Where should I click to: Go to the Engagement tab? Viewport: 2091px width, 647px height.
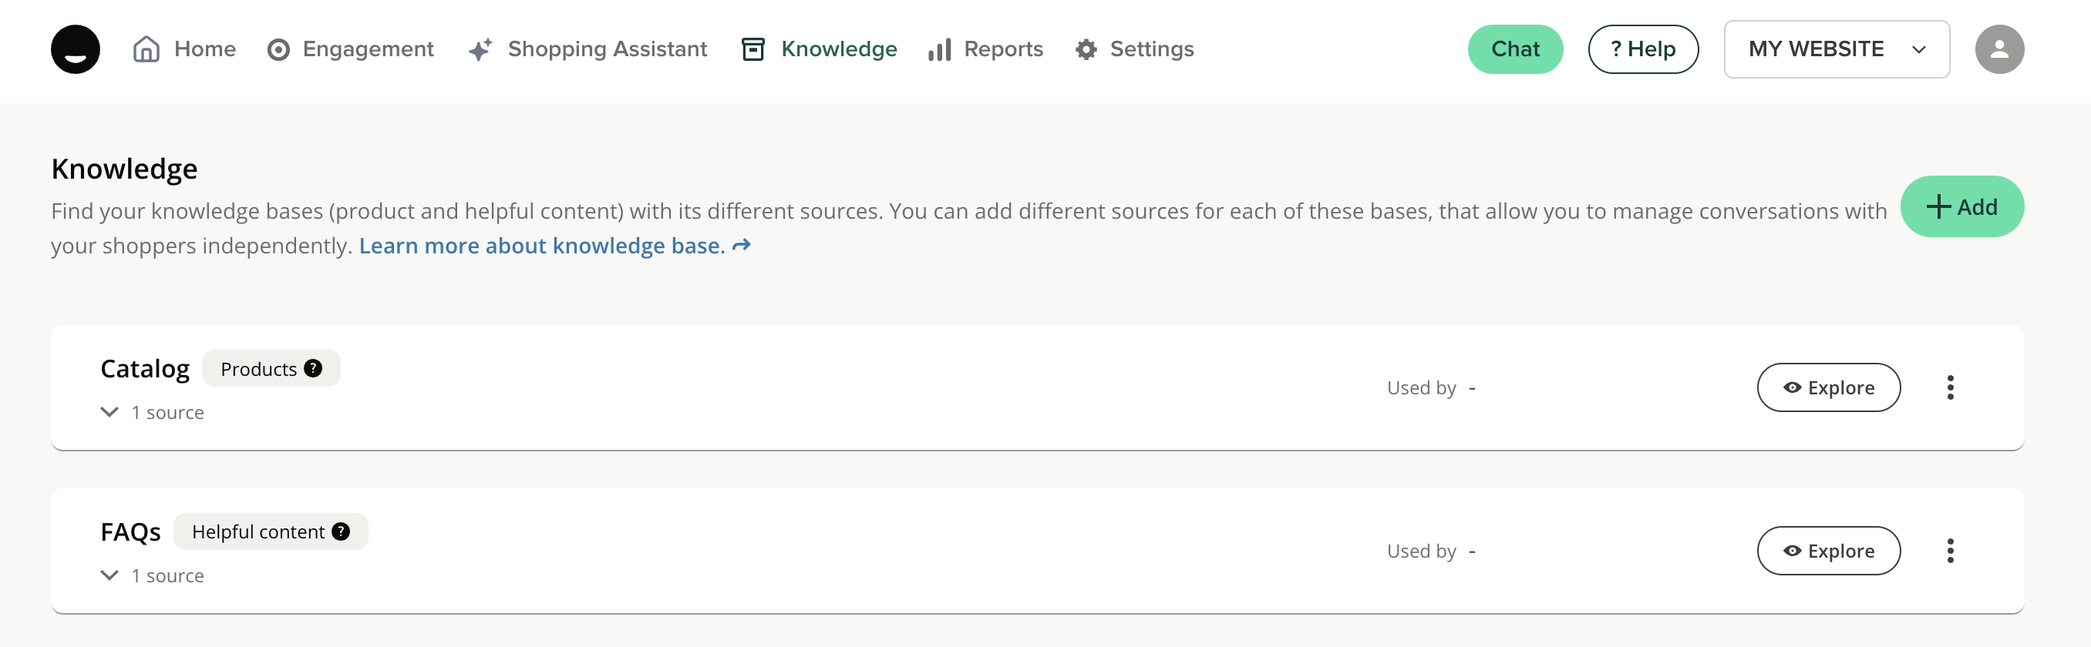[x=351, y=49]
